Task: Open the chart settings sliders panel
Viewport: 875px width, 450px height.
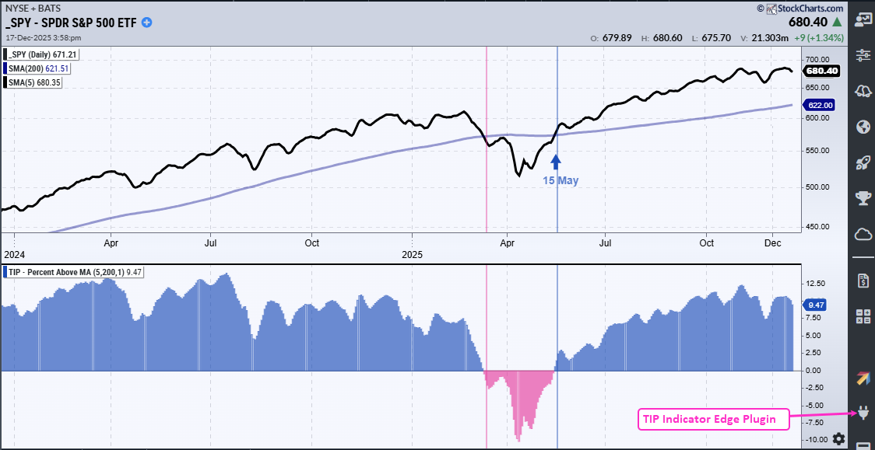Action: 863,54
